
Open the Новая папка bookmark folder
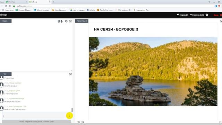click(8, 10)
